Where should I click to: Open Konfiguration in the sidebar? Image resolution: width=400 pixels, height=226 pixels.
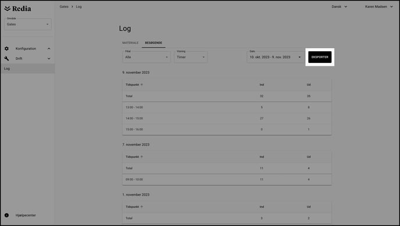point(26,48)
